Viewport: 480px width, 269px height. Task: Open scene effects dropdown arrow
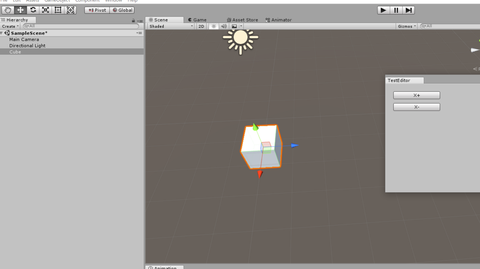click(x=241, y=26)
